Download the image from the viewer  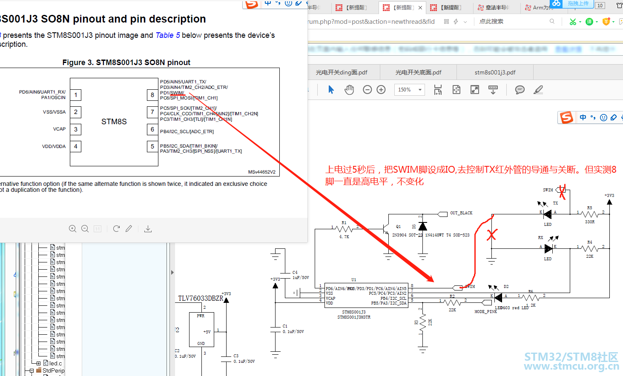pos(148,229)
